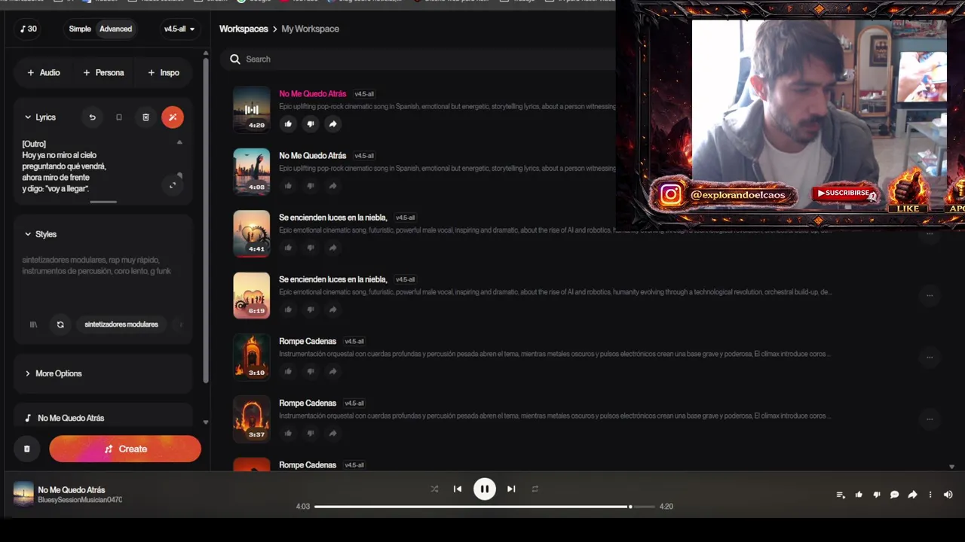Click the search magnifier icon
This screenshot has width=965, height=542.
235,59
